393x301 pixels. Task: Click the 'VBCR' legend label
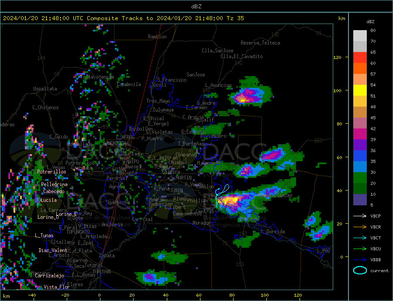point(376,227)
